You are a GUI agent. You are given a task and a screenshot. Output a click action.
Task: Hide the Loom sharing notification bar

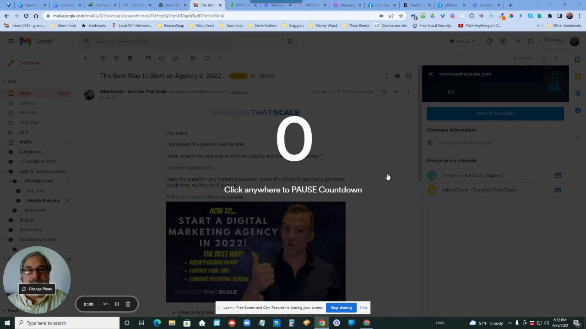pos(364,308)
